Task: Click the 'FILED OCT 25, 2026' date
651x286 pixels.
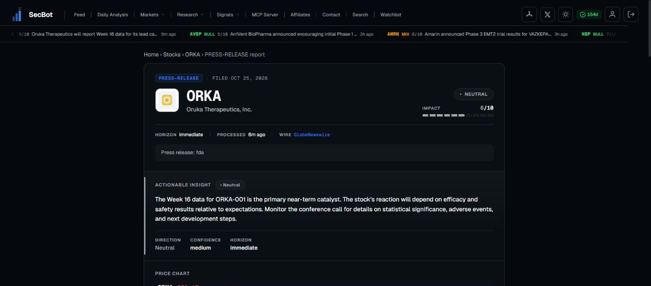Action: coord(240,78)
